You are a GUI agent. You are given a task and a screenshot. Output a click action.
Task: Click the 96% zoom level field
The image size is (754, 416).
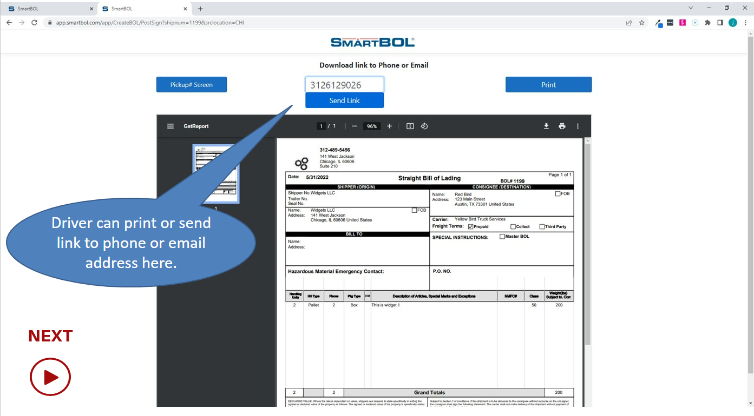[372, 126]
